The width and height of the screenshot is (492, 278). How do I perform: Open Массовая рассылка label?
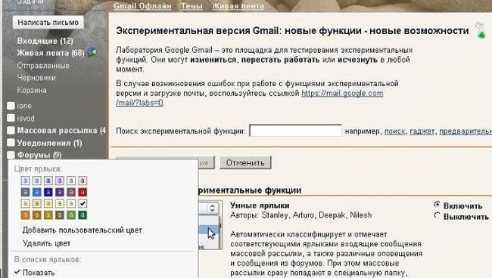[61, 131]
